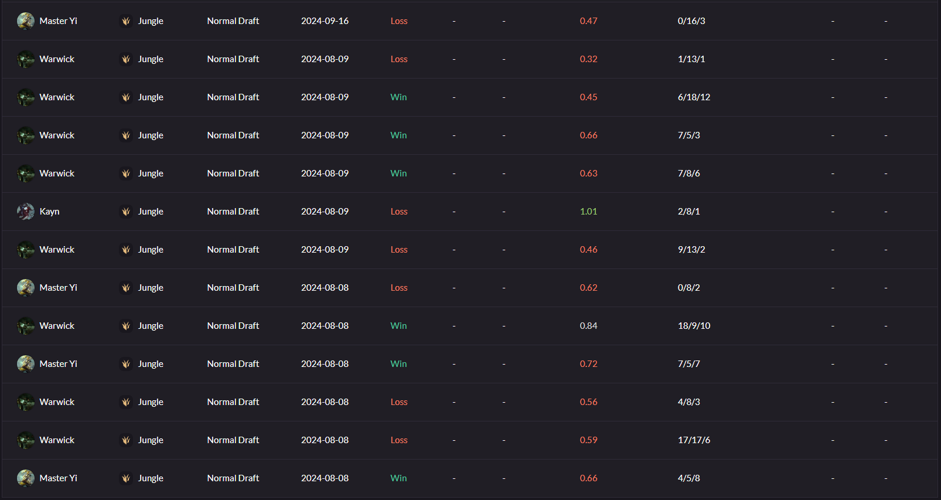Select the Warwick name in the 7/8/6 row
The width and height of the screenshot is (941, 500).
[57, 174]
